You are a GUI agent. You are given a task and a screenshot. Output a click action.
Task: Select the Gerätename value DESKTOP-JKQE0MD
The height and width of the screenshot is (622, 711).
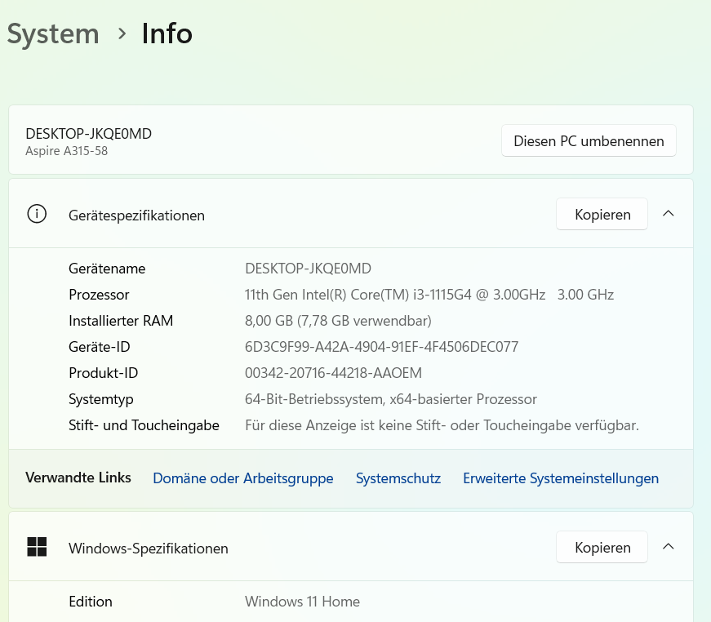point(308,269)
